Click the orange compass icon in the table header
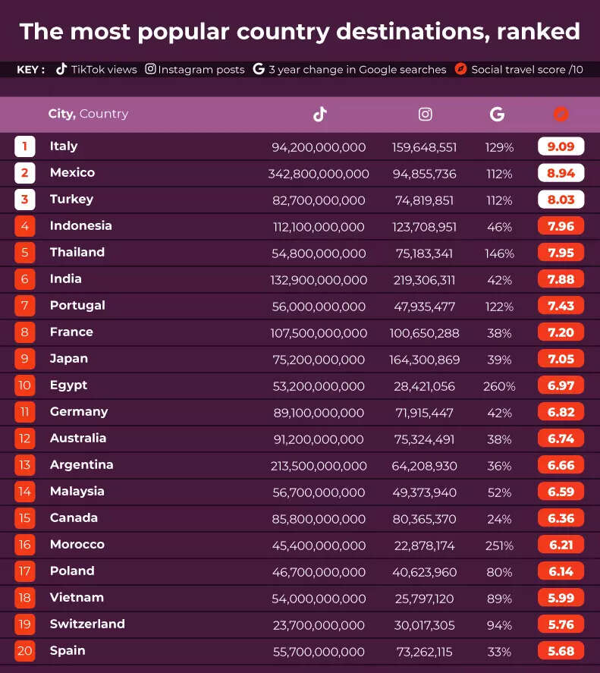The image size is (600, 673). pyautogui.click(x=561, y=114)
